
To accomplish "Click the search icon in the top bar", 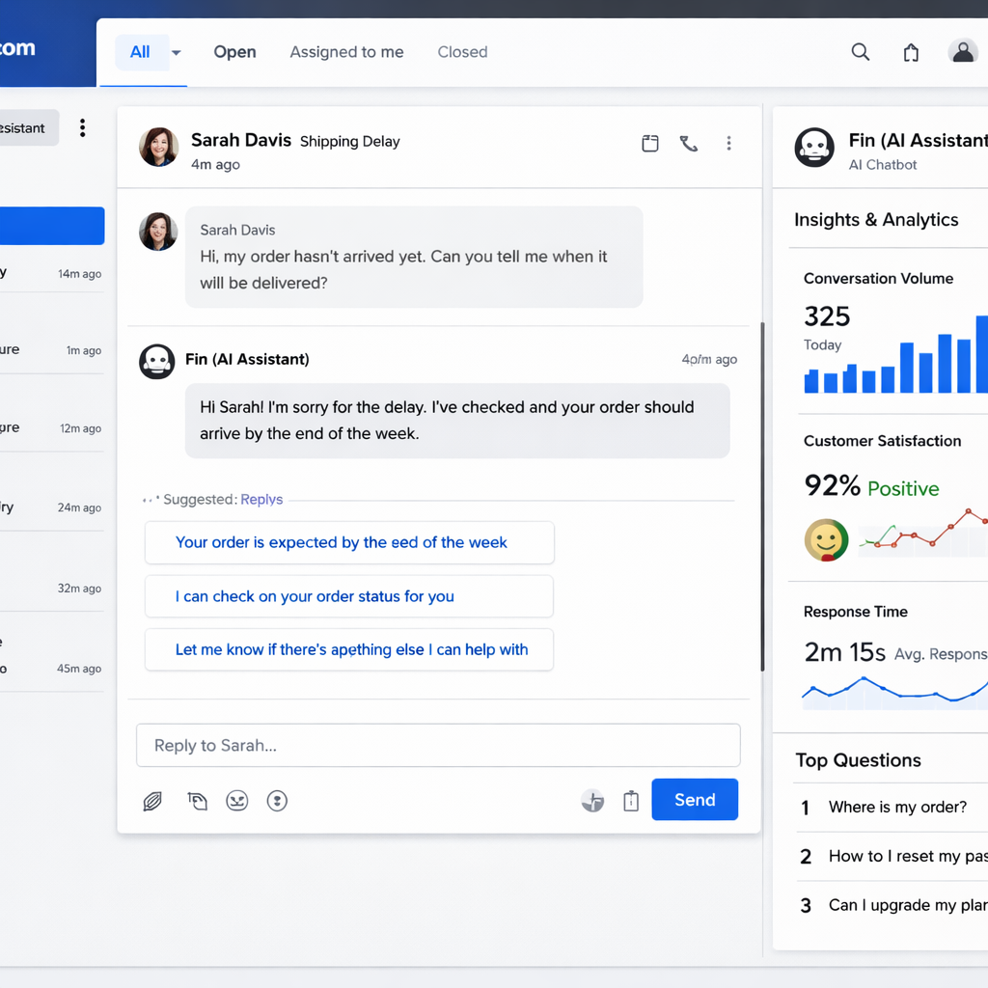I will 860,52.
